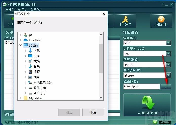Select the Music (音乐) note icon

pyautogui.click(x=30, y=66)
